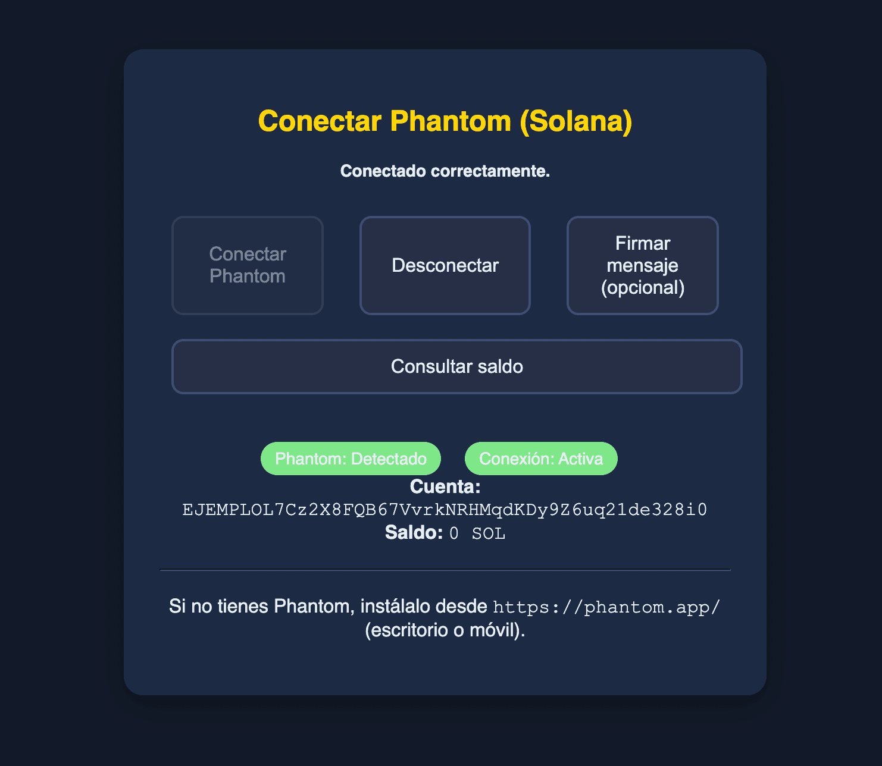Viewport: 882px width, 766px height.
Task: Click the Cuenta: label
Action: pyautogui.click(x=445, y=487)
